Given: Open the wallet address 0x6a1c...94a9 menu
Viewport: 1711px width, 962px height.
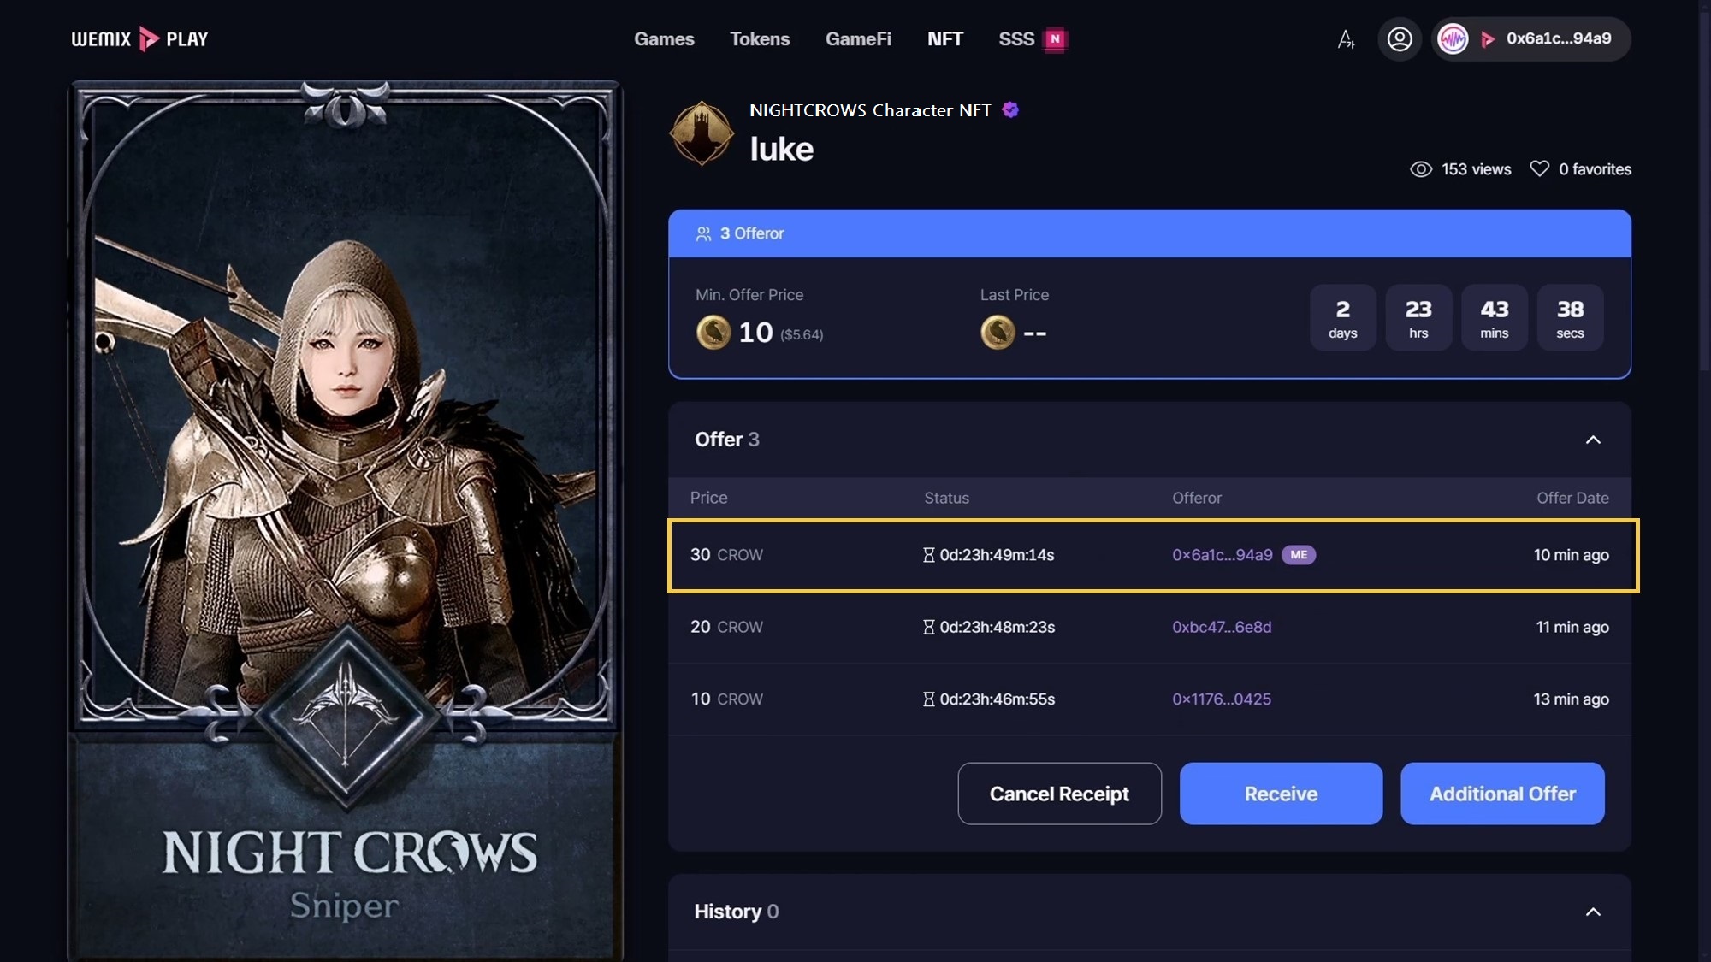Looking at the screenshot, I should (x=1558, y=38).
